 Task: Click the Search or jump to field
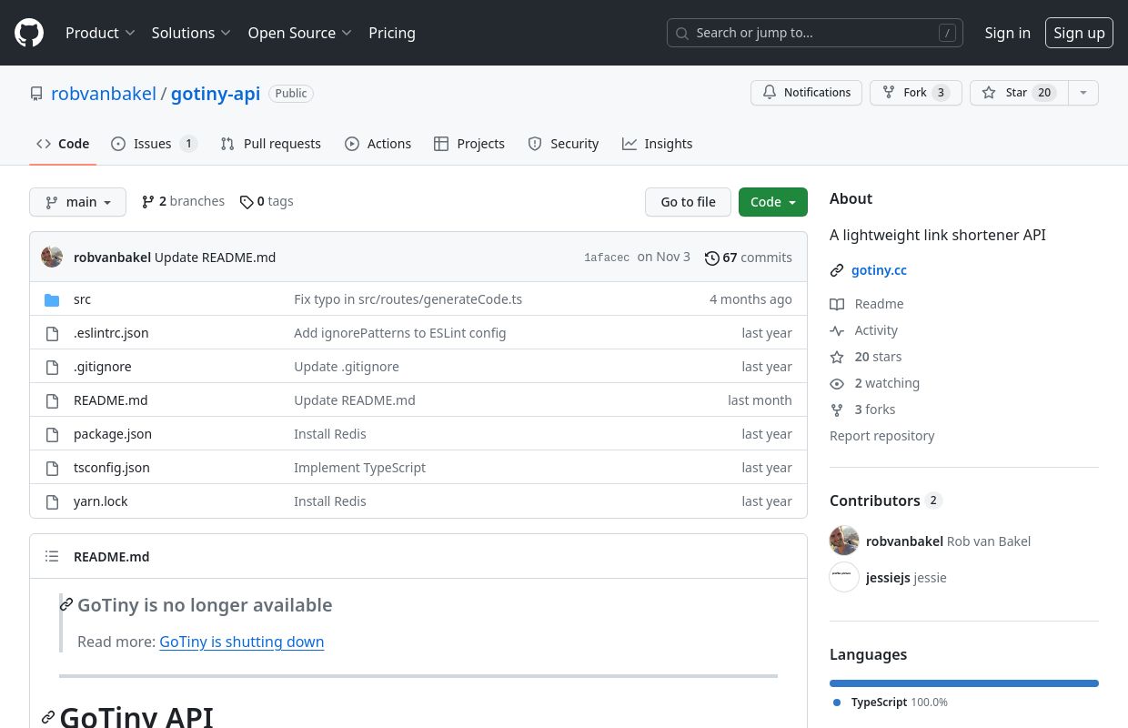(815, 33)
